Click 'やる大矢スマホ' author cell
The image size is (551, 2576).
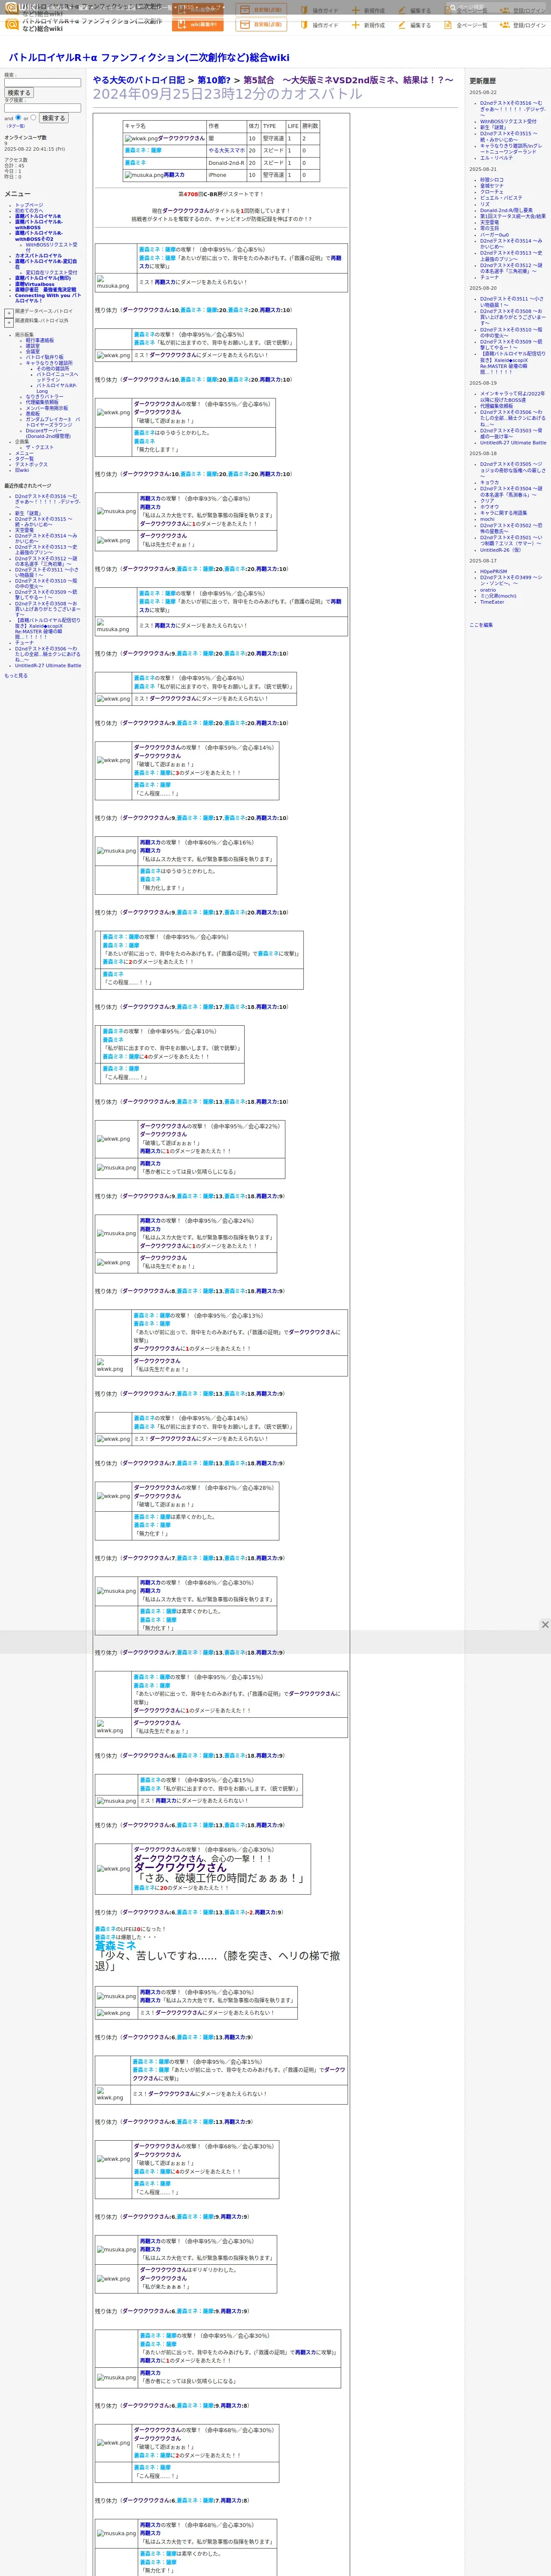point(226,151)
